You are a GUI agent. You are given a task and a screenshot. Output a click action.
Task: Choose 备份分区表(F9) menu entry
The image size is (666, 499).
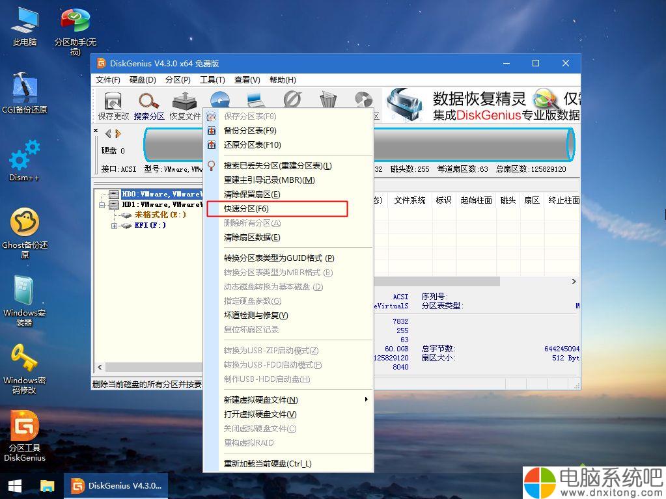(x=288, y=131)
